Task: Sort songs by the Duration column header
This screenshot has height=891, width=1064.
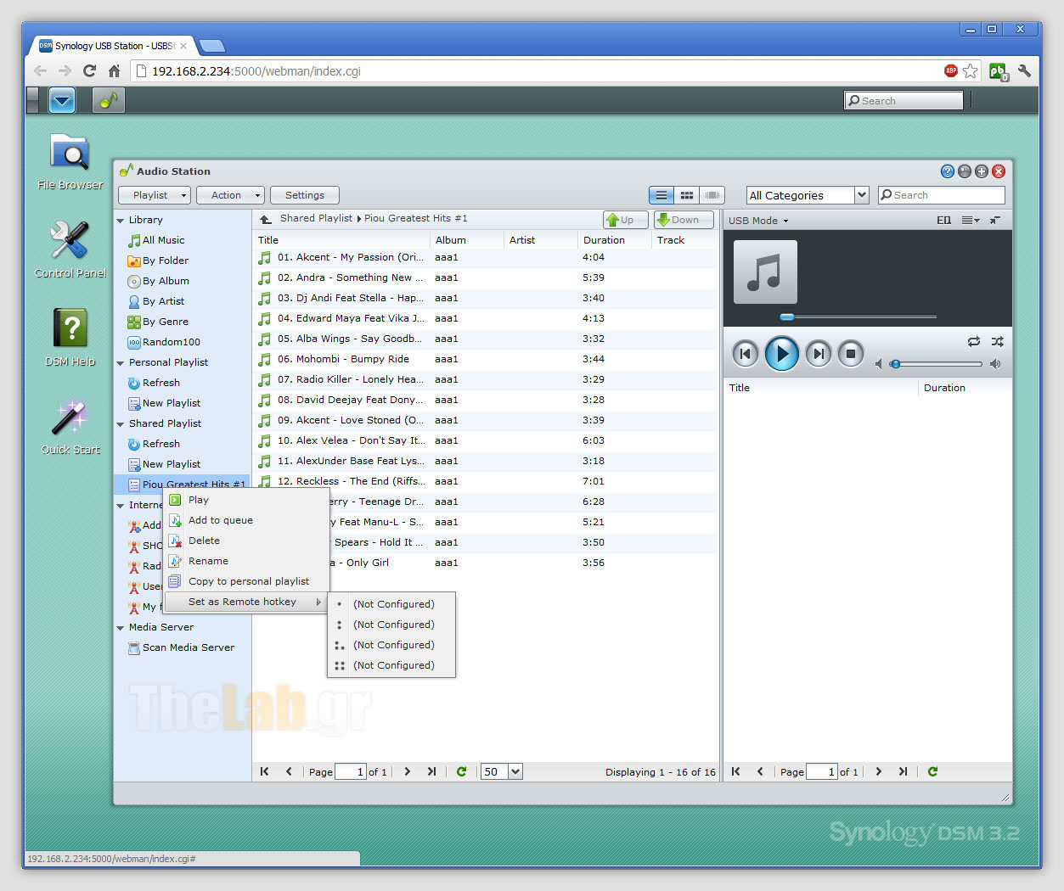Action: pyautogui.click(x=614, y=240)
